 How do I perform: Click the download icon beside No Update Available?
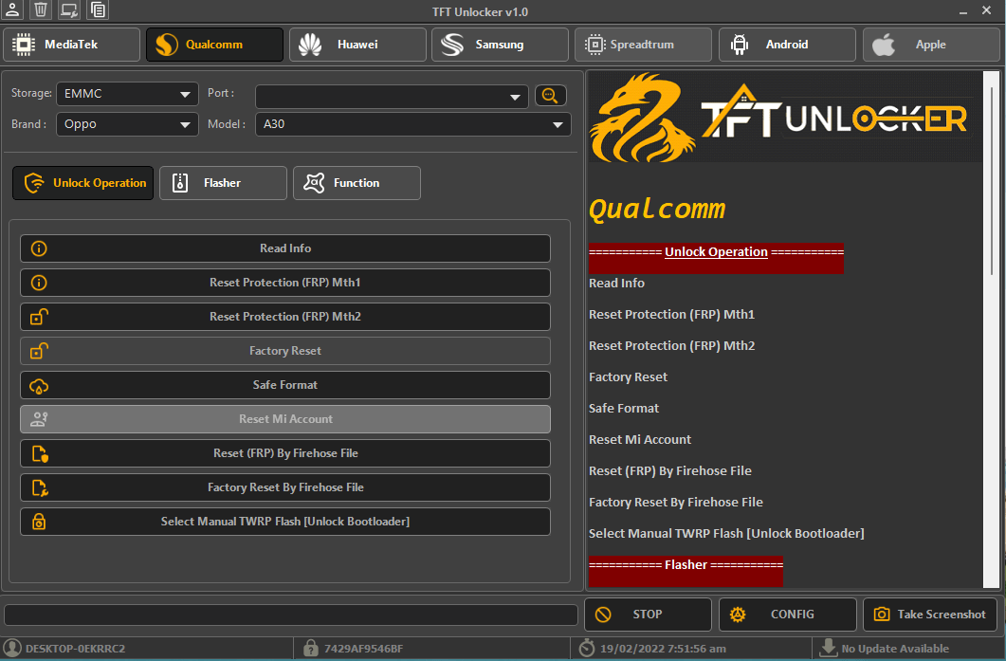click(x=828, y=649)
